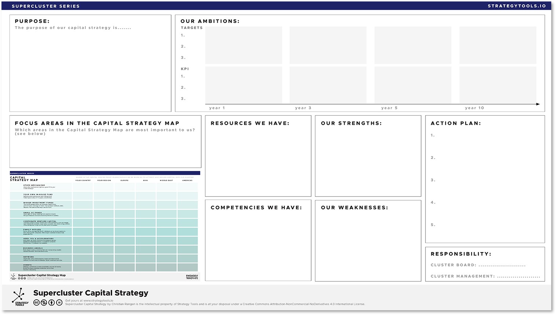The width and height of the screenshot is (556, 315).
Task: Click the Creative Commons CC icon
Action: tap(36, 303)
